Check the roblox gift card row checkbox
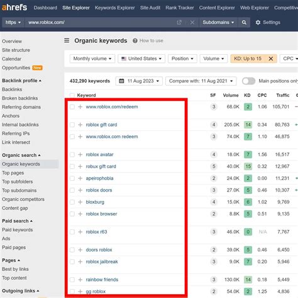Image resolution: width=298 pixels, height=298 pixels. click(72, 125)
